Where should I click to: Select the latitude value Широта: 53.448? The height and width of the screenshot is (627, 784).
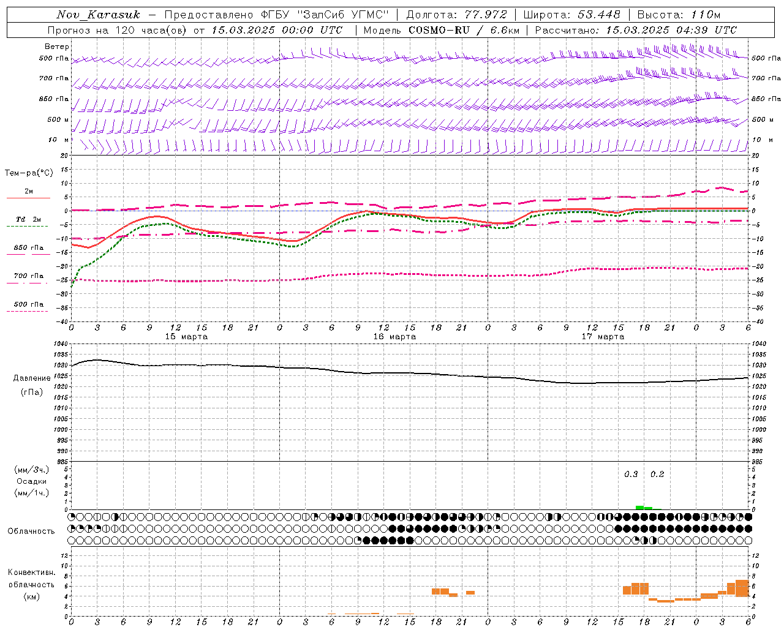click(571, 15)
